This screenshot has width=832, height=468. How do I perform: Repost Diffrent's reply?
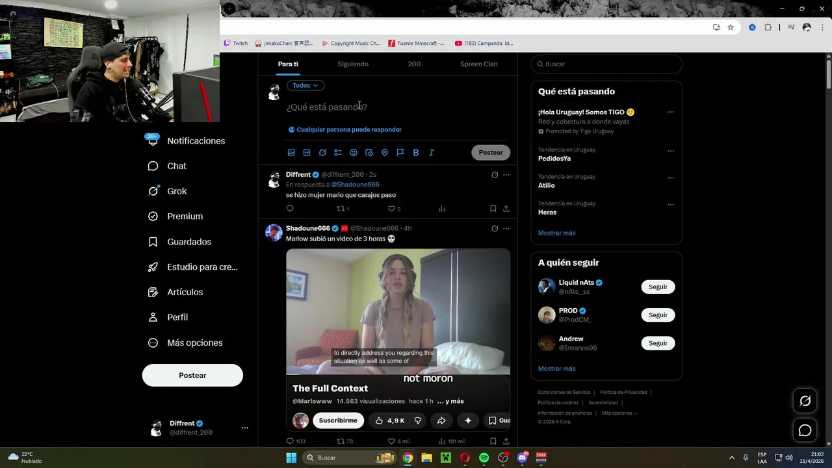(x=343, y=209)
